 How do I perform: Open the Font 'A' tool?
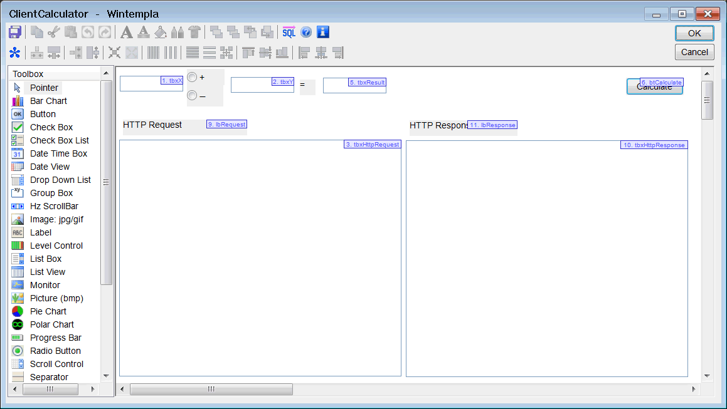coord(126,32)
